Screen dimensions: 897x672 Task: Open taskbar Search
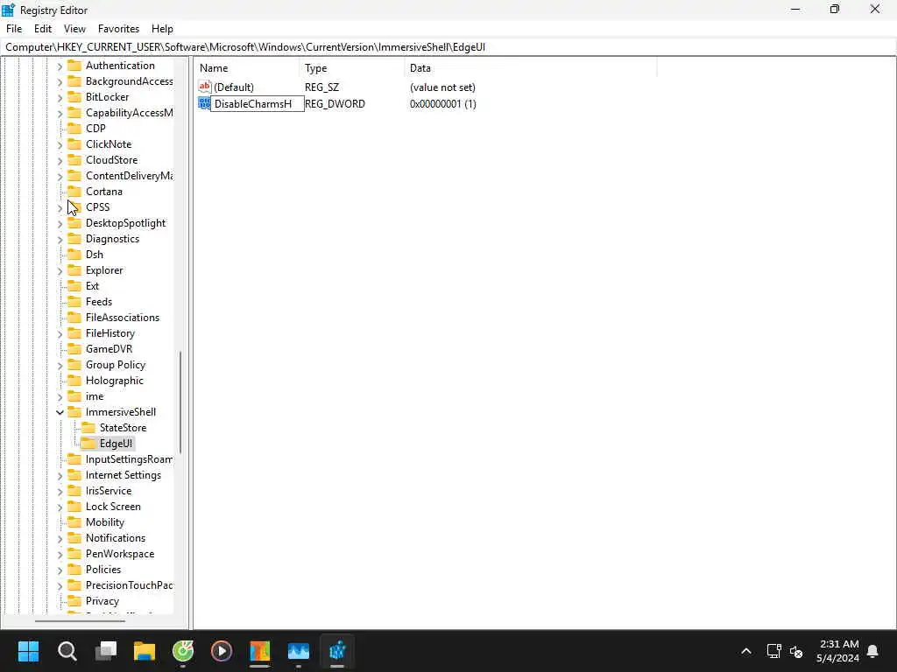click(x=67, y=651)
